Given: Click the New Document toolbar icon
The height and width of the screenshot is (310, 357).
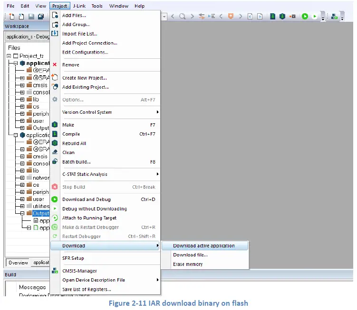Looking at the screenshot, I should 11,16.
